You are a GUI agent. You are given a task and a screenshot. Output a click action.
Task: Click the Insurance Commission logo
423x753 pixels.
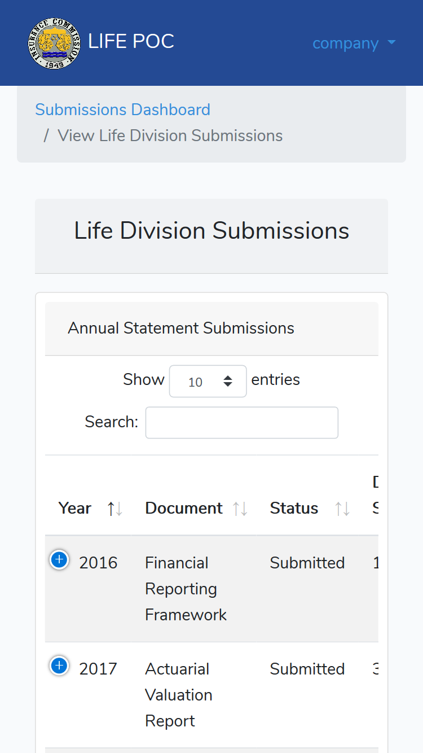coord(54,43)
